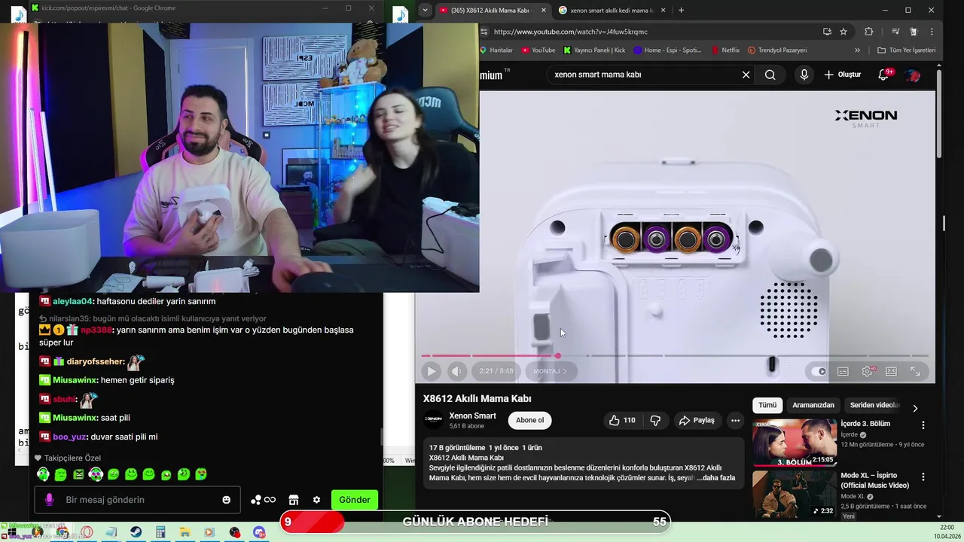Open a new Chrome tab
The width and height of the screenshot is (964, 542).
point(681,10)
